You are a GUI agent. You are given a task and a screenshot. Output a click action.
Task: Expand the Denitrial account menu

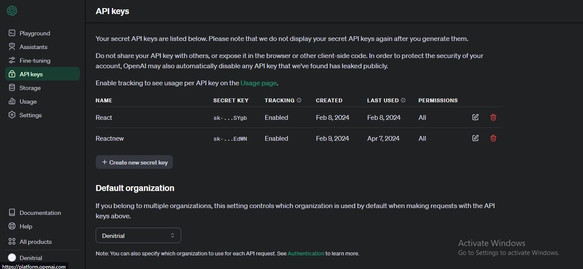(x=30, y=257)
